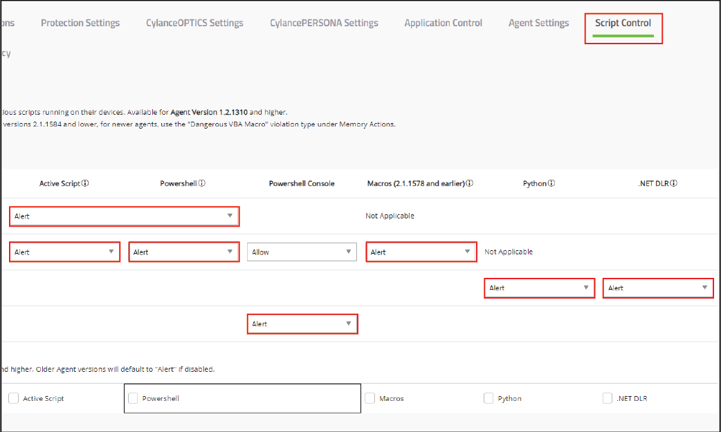Open the Active Script info icon

pos(85,183)
